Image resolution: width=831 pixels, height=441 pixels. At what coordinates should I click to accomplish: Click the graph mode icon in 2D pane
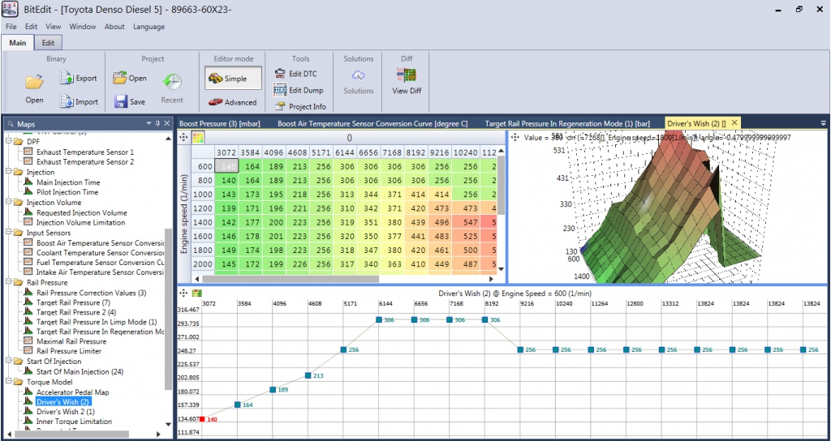point(196,293)
